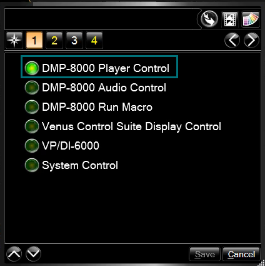Screen dimensions: 265x266
Task: Click the Cancel button
Action: coord(241,254)
